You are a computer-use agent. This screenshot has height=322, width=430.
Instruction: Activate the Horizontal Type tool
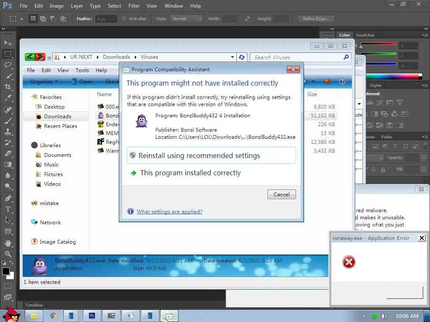(8, 209)
